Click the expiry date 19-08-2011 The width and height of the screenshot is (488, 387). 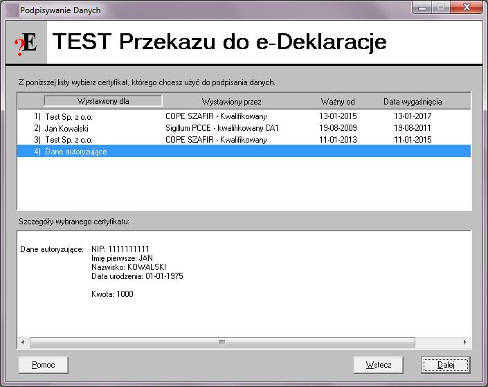413,128
